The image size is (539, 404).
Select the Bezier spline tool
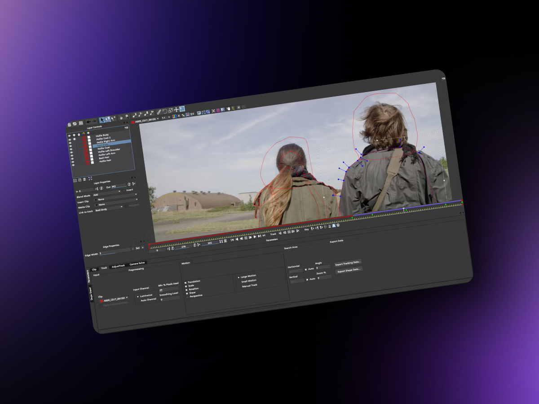coord(146,113)
